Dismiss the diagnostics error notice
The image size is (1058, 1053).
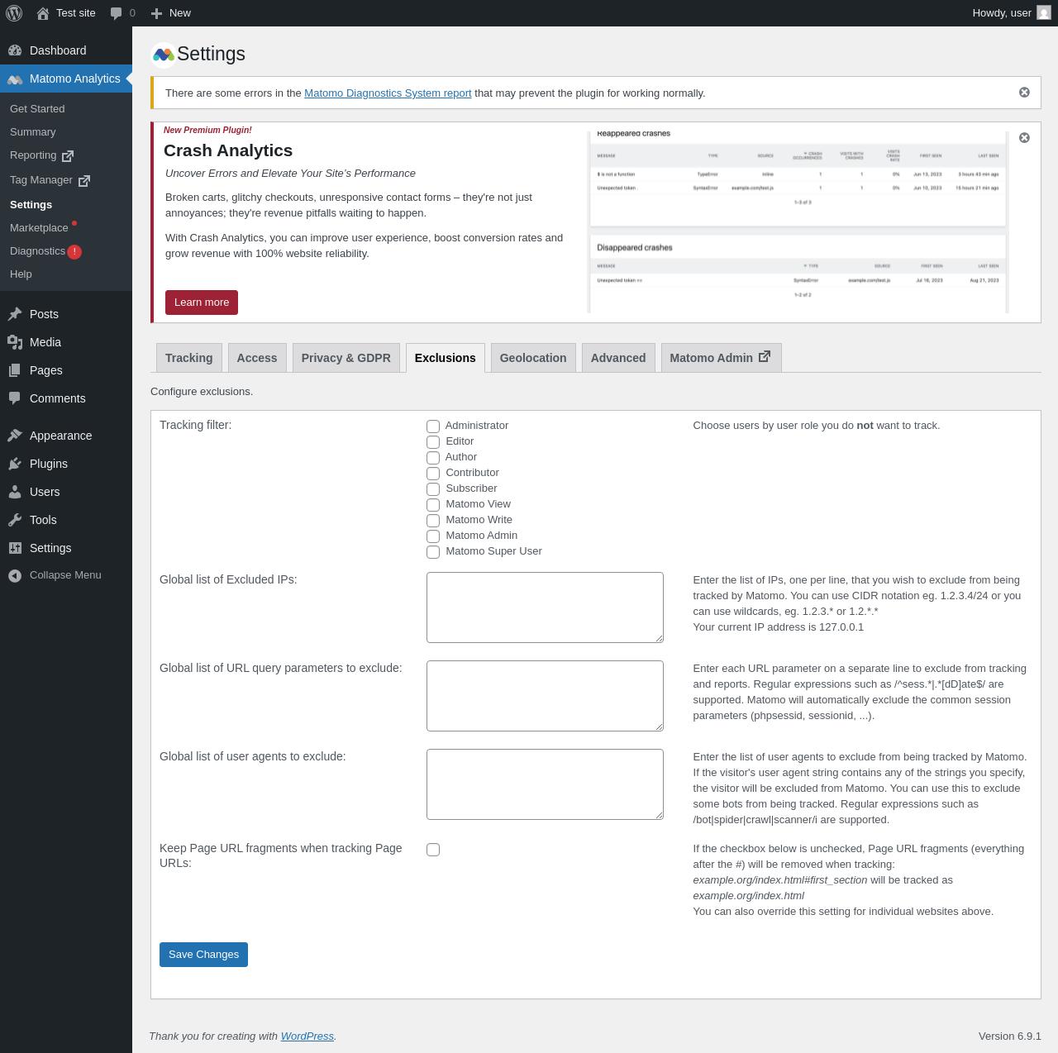1024,93
